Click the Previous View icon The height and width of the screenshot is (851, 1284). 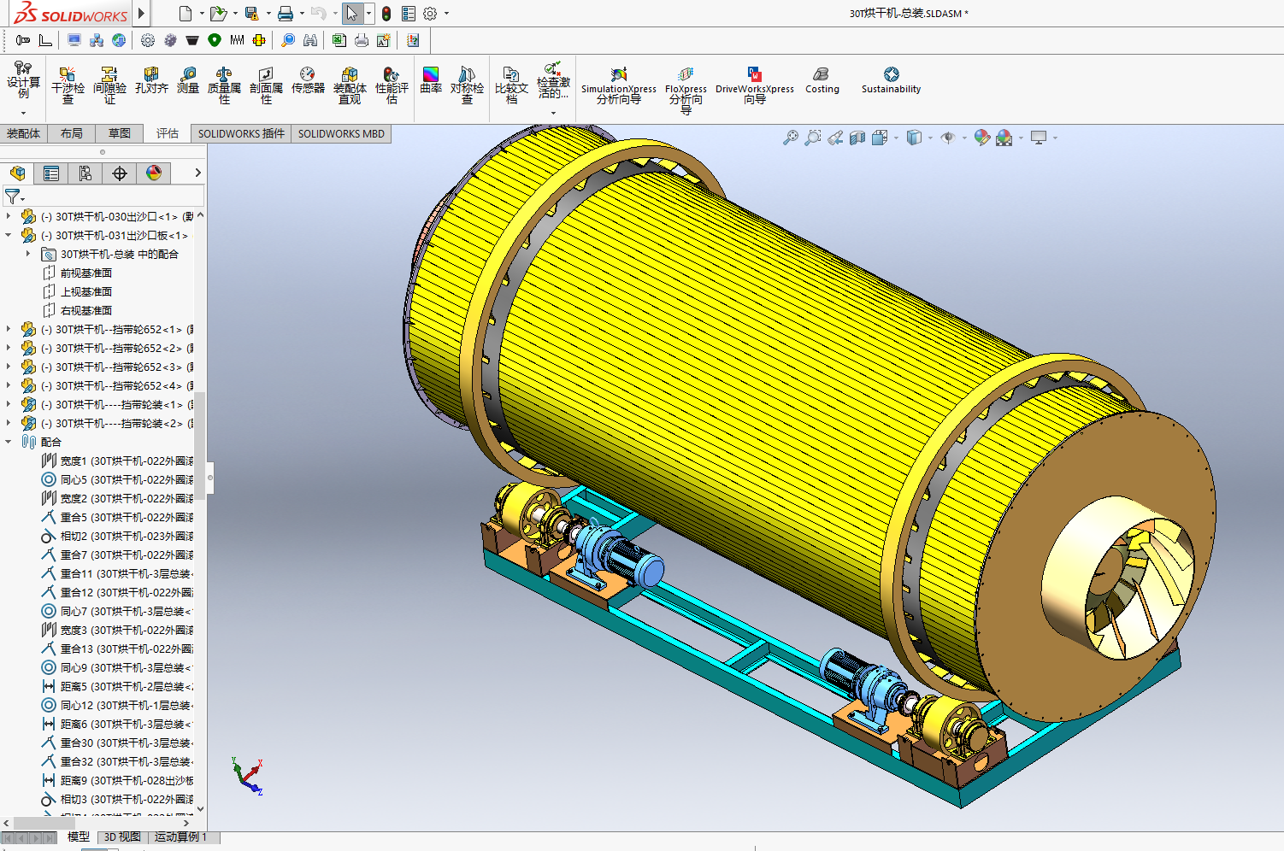point(835,138)
